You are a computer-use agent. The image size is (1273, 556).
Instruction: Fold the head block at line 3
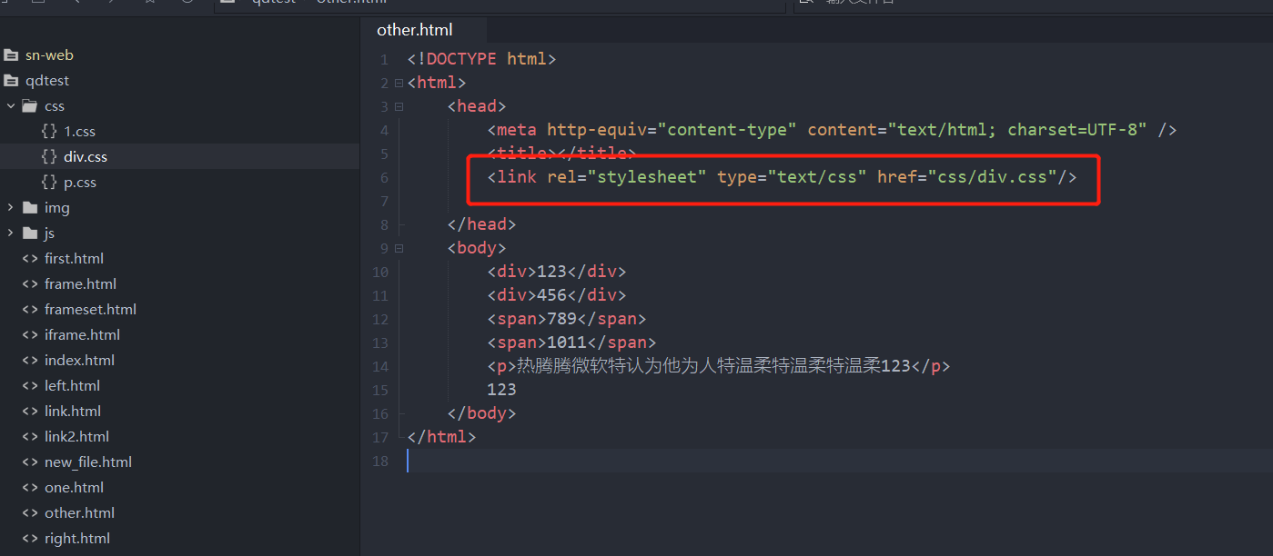pos(399,107)
